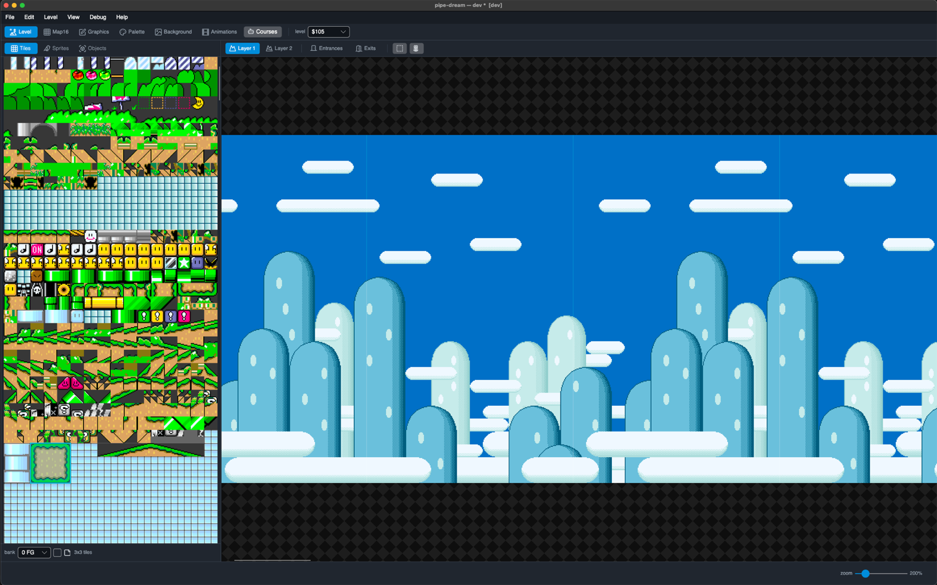
Task: Select the yellow 3-up moon tile
Action: click(198, 103)
